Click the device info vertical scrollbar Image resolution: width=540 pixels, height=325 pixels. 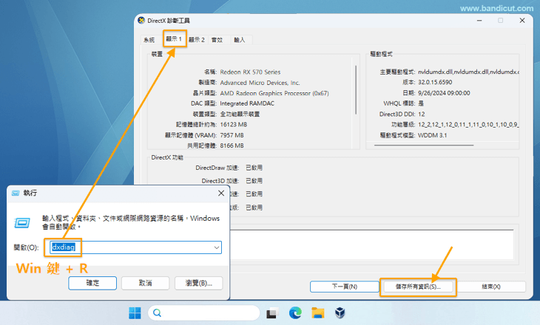pyautogui.click(x=356, y=90)
